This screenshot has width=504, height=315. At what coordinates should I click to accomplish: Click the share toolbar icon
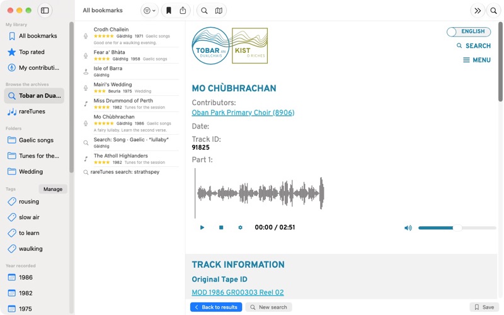coord(183,11)
